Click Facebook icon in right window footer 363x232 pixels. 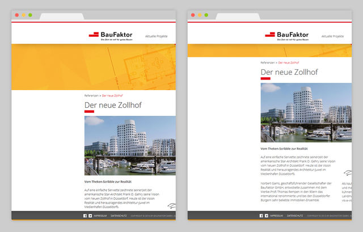click(261, 216)
